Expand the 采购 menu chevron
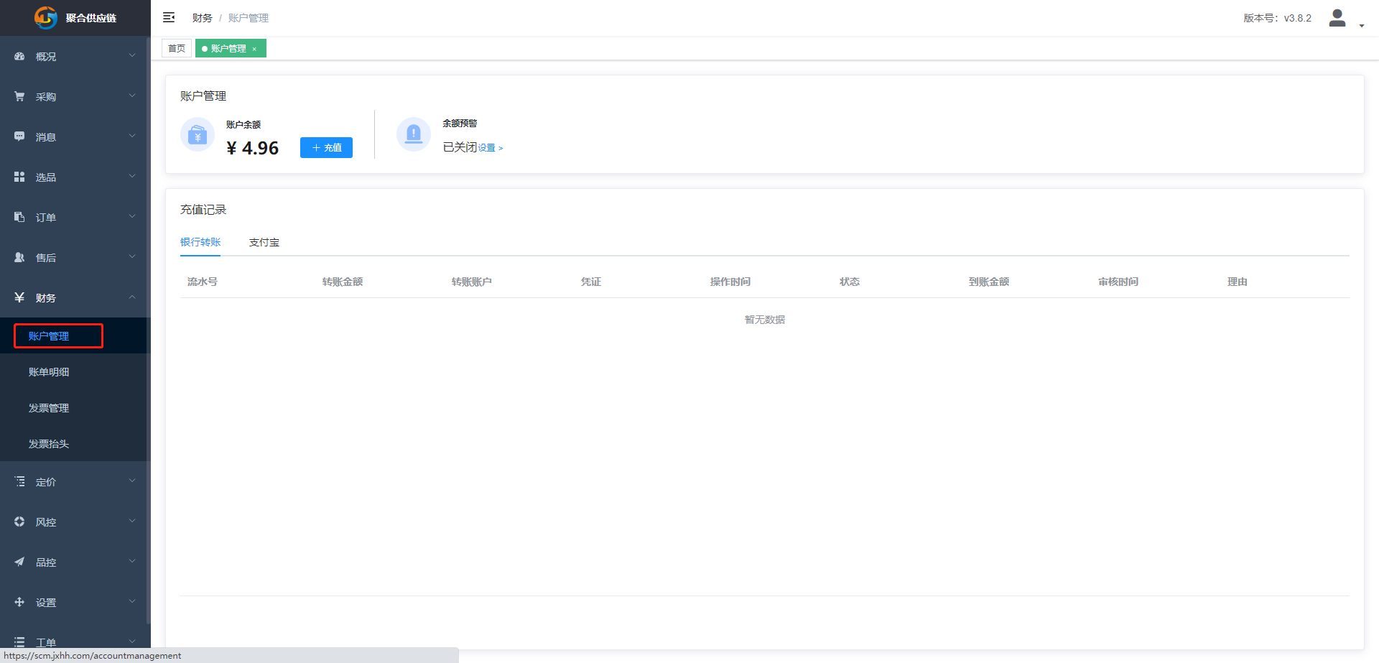1379x663 pixels. 132,96
